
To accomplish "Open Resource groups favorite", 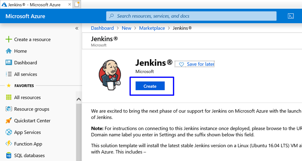I will tap(32, 109).
